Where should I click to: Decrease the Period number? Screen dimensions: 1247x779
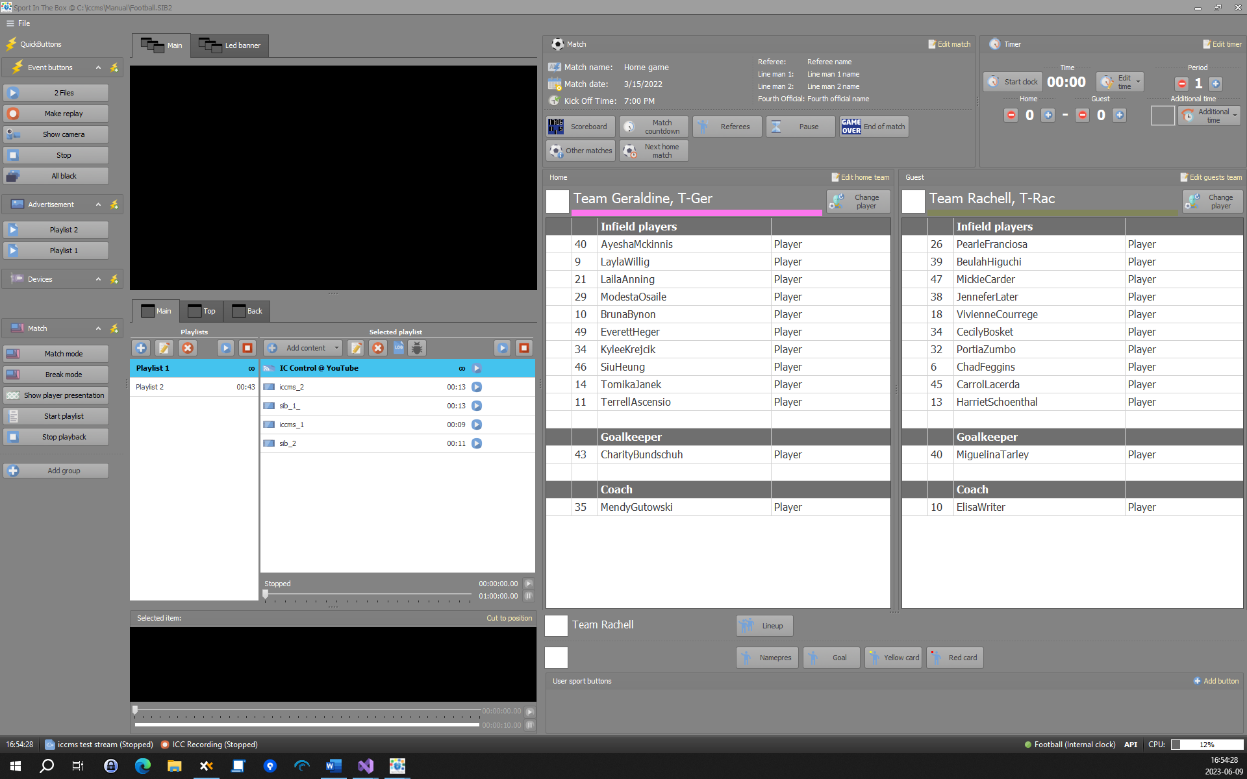pos(1182,84)
